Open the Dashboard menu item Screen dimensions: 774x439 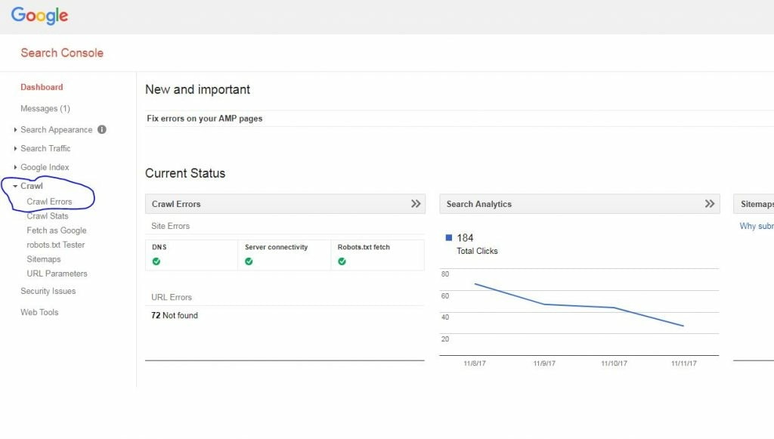[42, 88]
